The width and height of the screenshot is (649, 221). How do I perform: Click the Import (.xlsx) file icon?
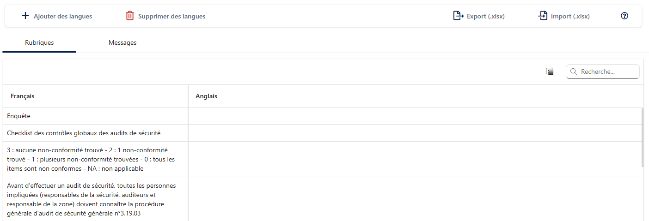tap(543, 16)
